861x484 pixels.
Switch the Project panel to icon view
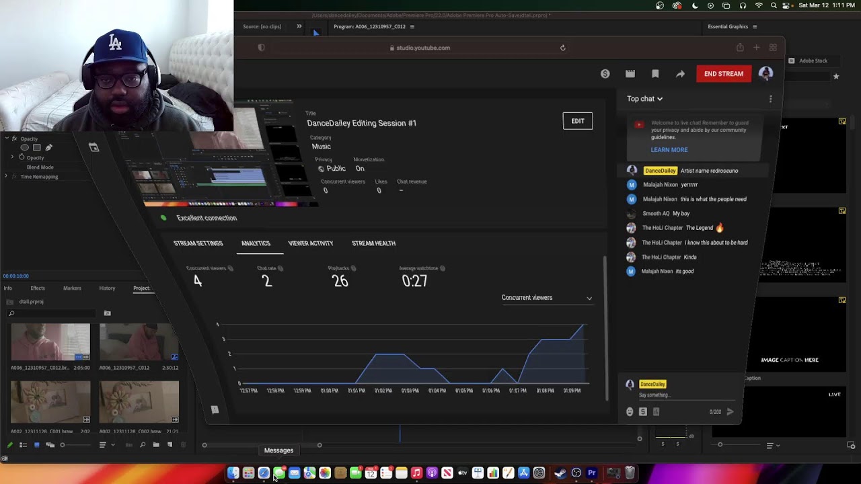[36, 445]
